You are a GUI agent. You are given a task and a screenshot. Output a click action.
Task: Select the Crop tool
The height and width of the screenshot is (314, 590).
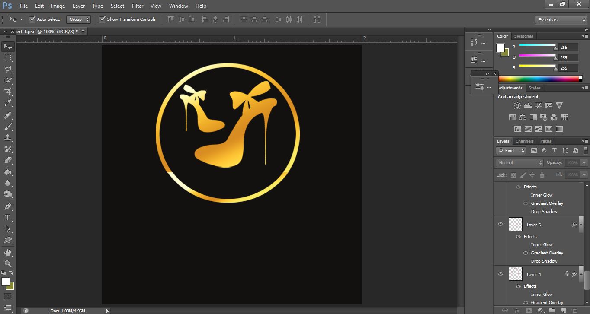click(x=8, y=91)
